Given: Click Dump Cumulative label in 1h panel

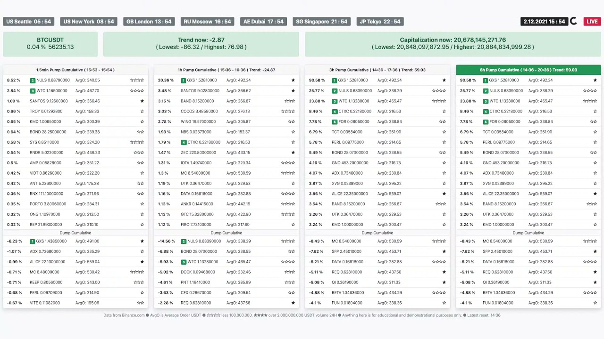Looking at the screenshot, I should tap(226, 233).
